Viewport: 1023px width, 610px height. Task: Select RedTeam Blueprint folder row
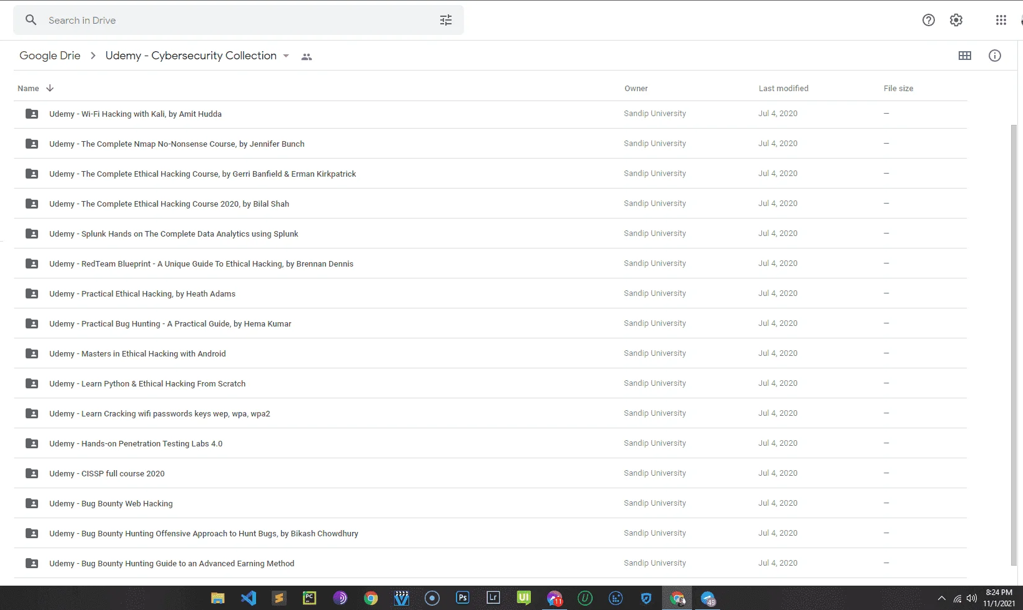[x=490, y=263]
